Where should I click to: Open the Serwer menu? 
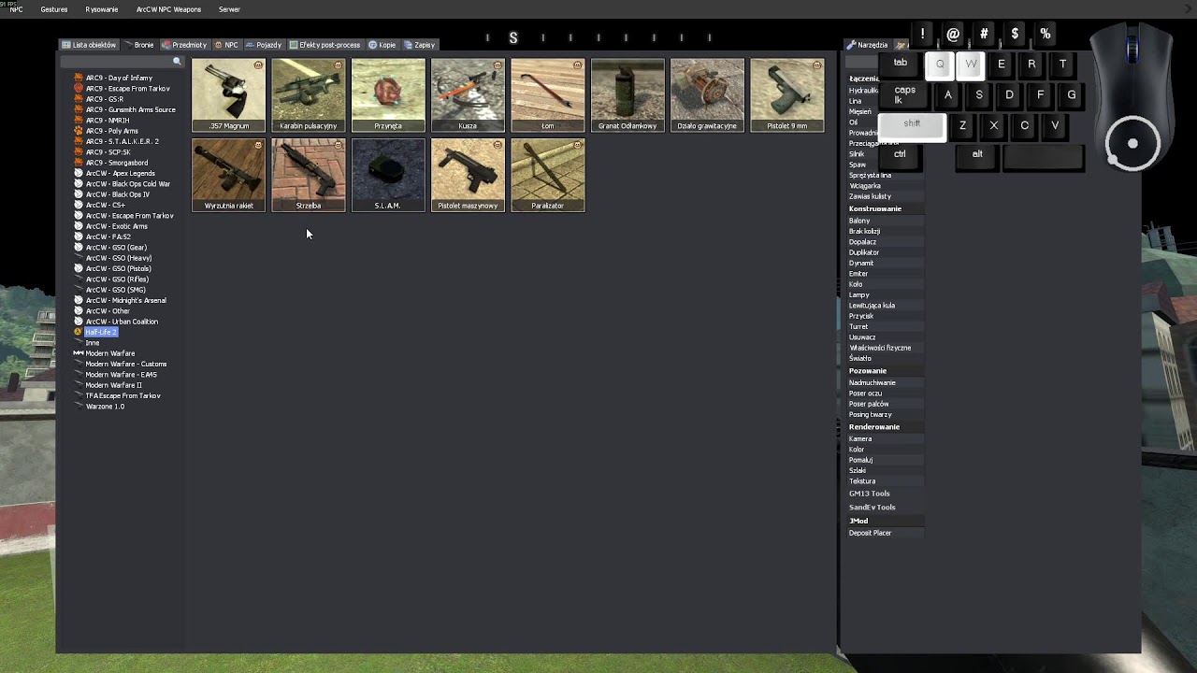tap(229, 9)
